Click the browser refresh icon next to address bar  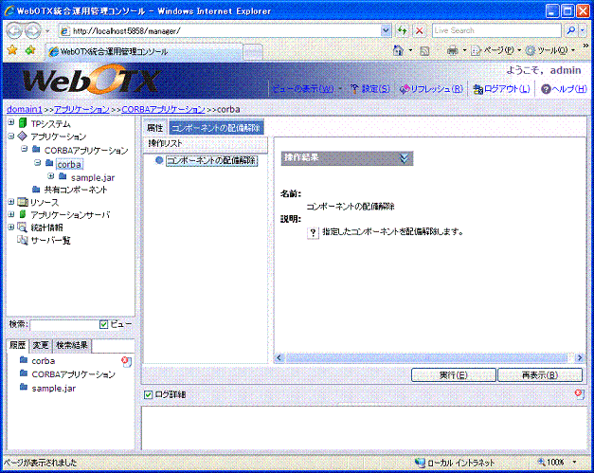[402, 30]
